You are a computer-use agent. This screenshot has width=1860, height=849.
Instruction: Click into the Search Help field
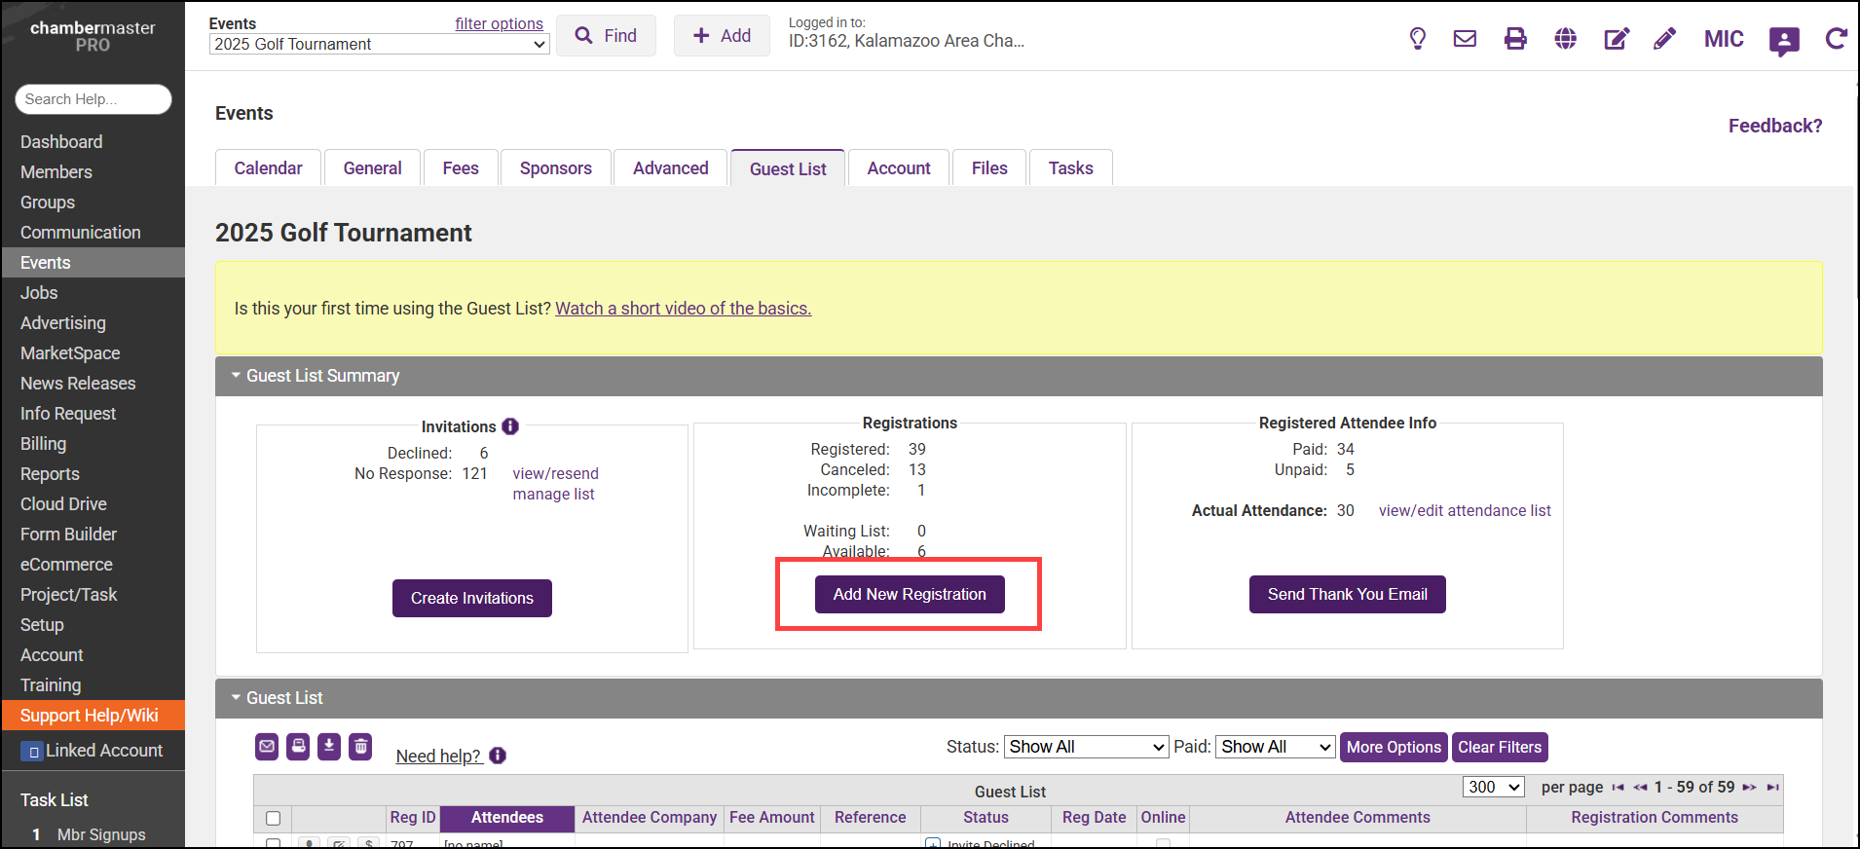coord(93,99)
